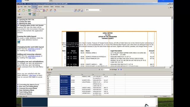Click the Clear table definition icon in the tutorial text
Viewport: 190px width, 107px height.
[19, 42]
